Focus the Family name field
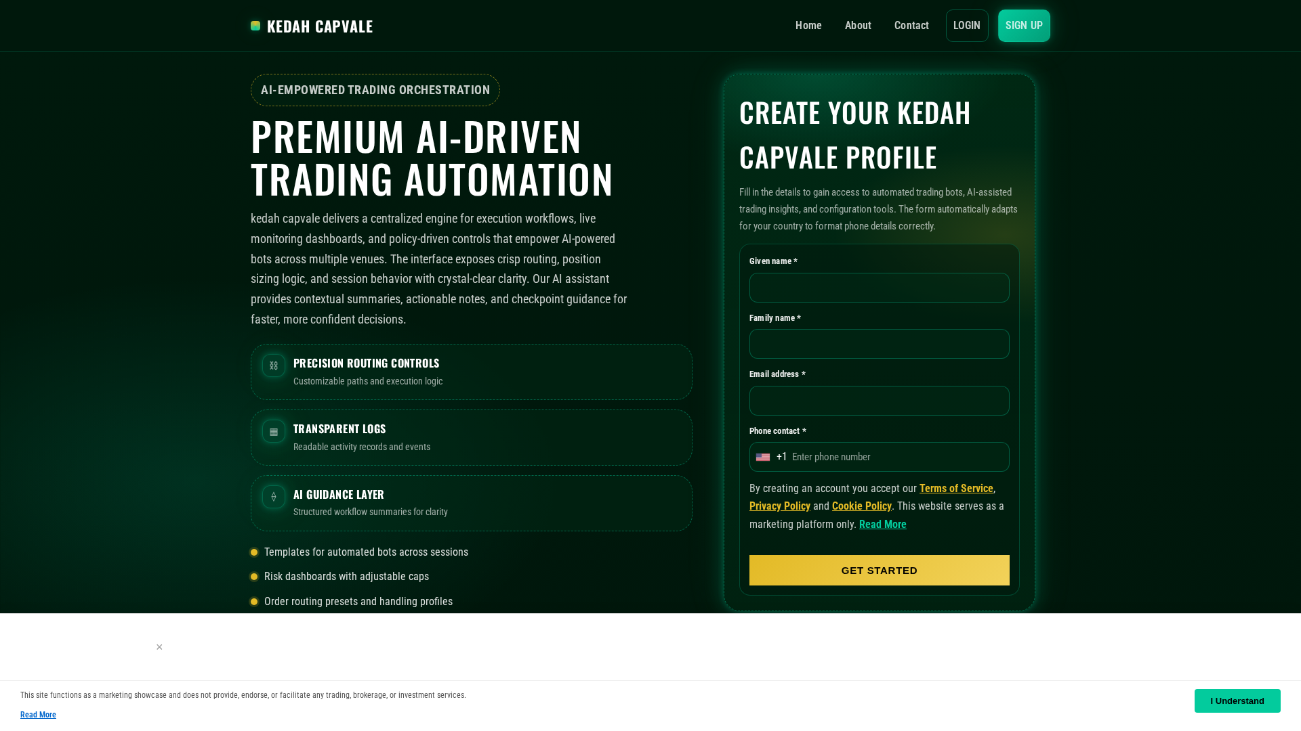The image size is (1301, 731). (x=880, y=344)
